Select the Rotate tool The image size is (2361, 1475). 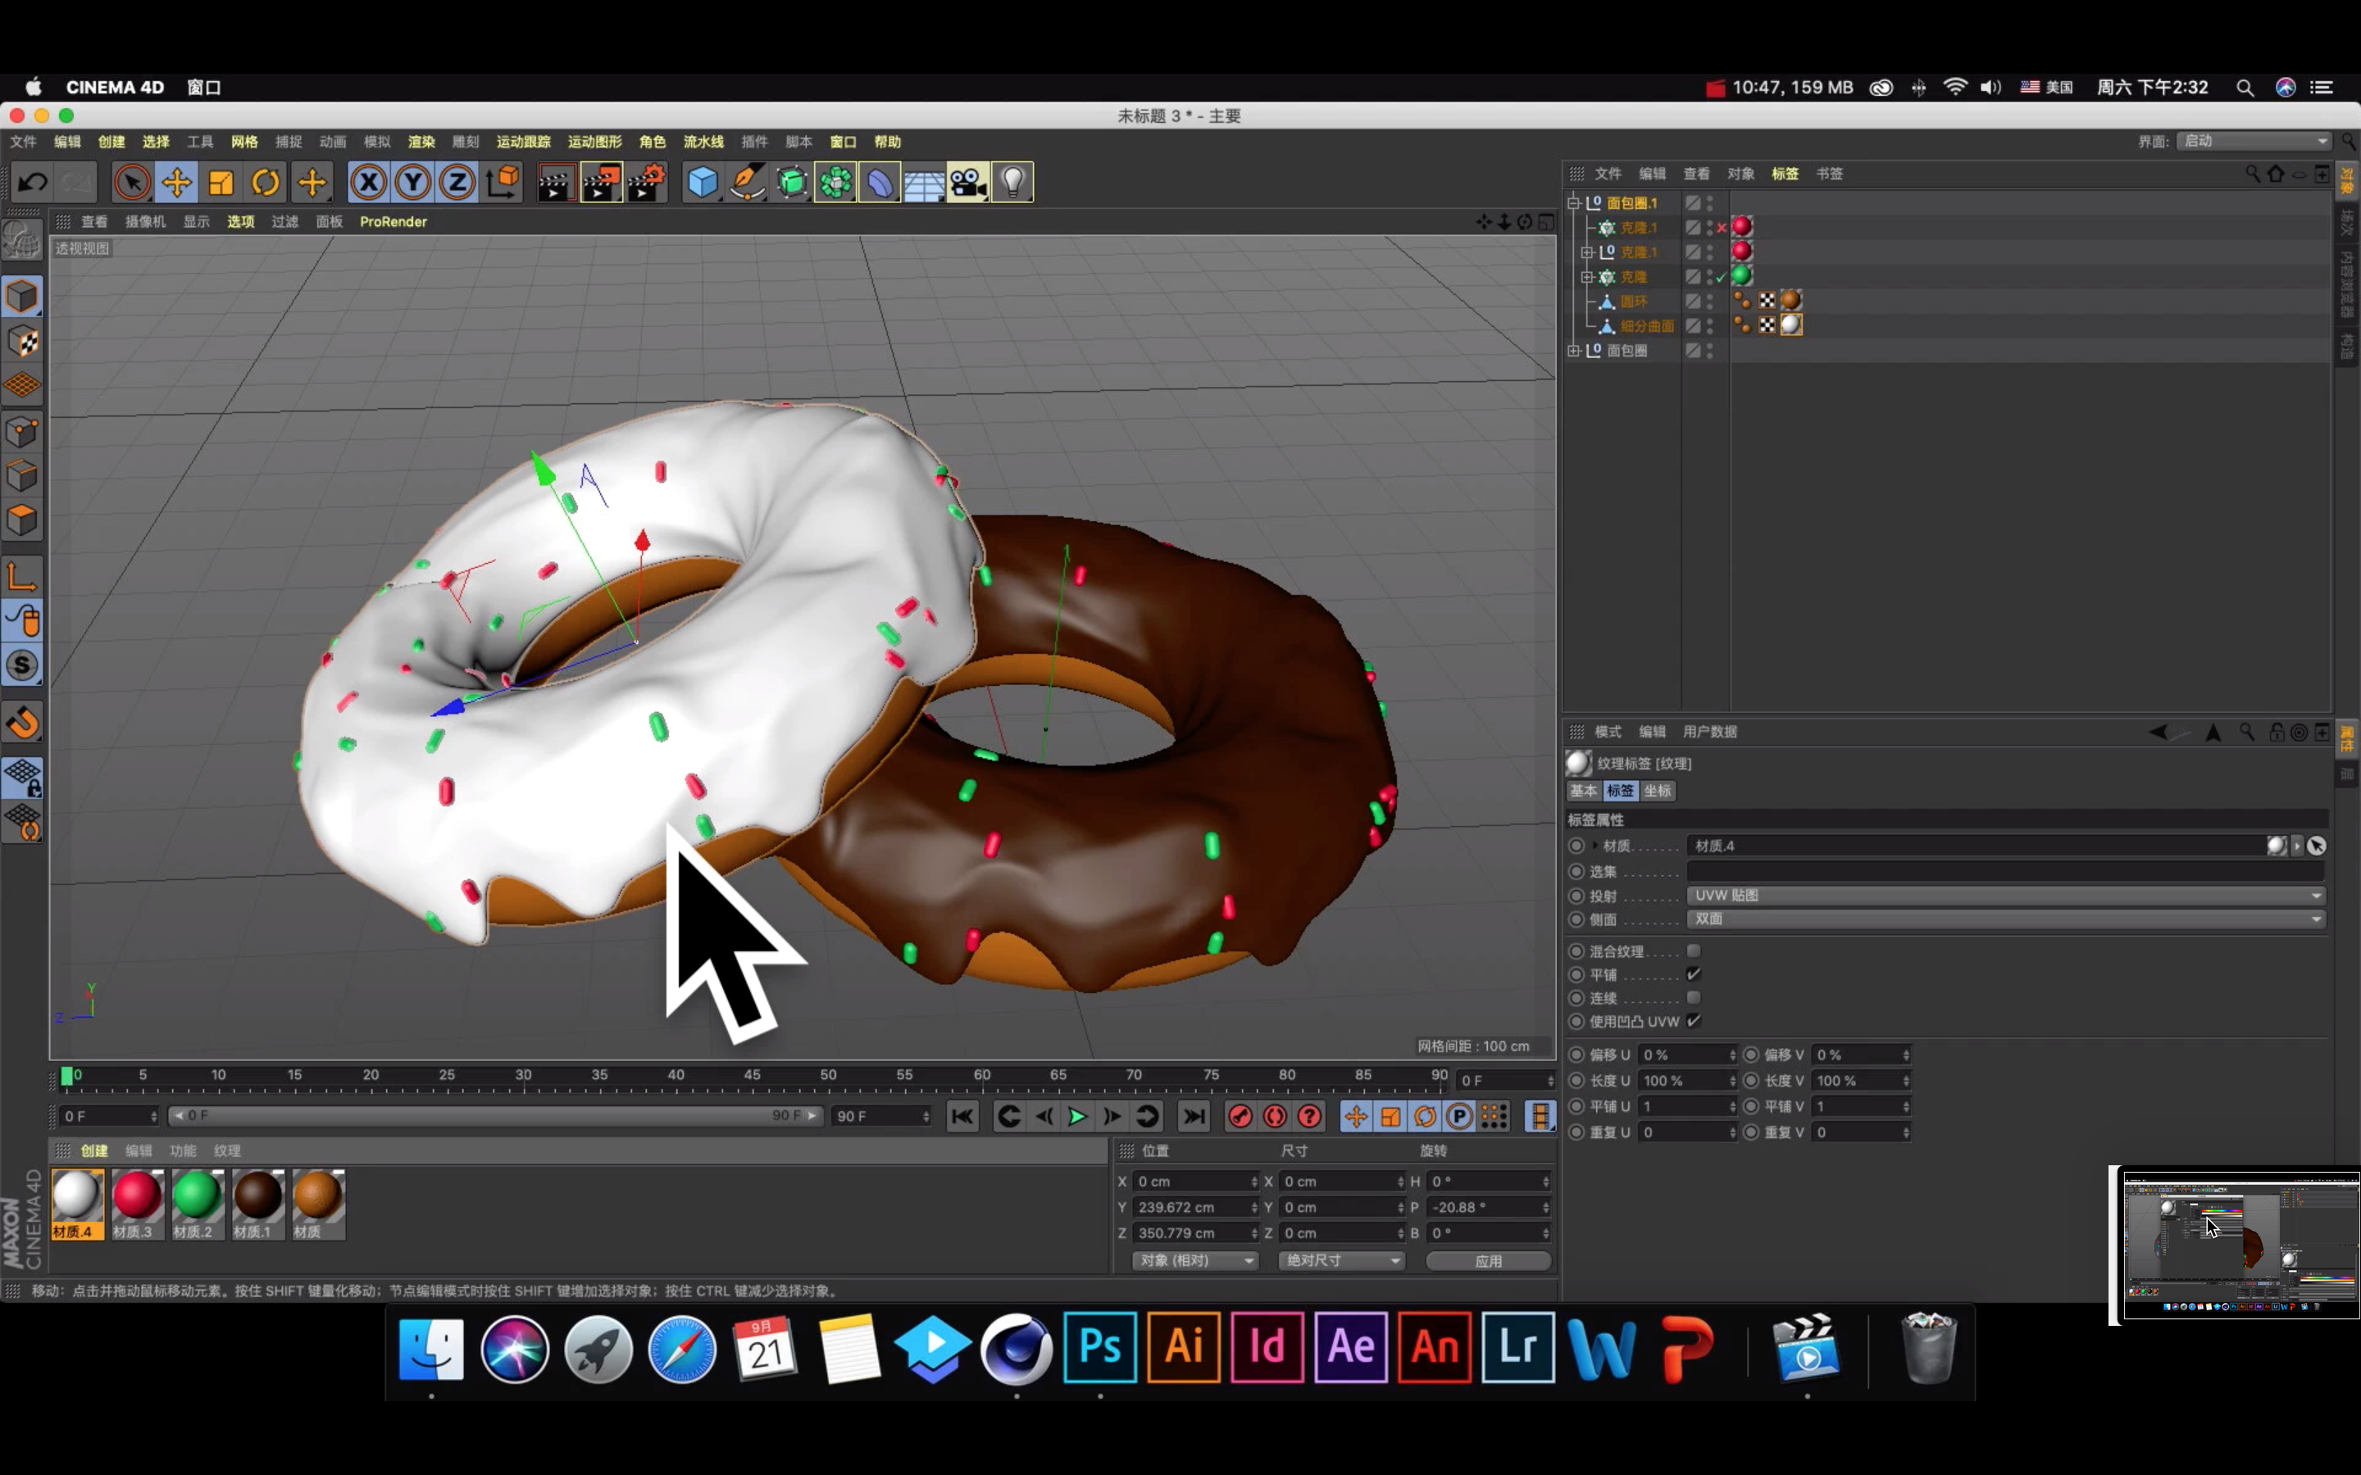(266, 183)
